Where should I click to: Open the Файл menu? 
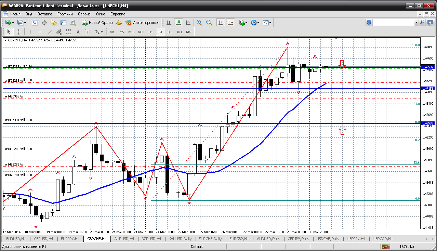(15, 14)
